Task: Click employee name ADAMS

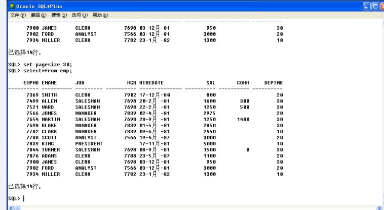Action: pyautogui.click(x=49, y=156)
